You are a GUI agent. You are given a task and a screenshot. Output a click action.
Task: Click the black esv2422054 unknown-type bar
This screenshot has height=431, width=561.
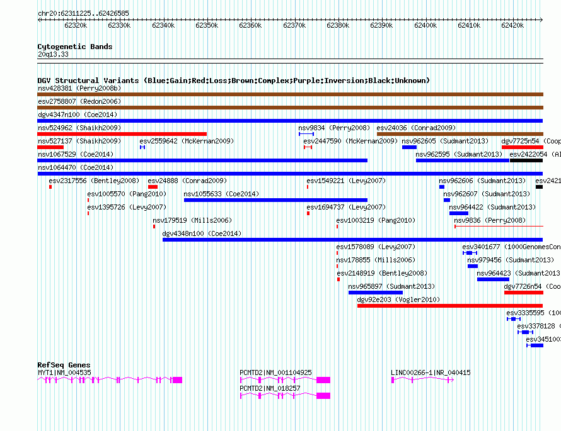(x=526, y=160)
